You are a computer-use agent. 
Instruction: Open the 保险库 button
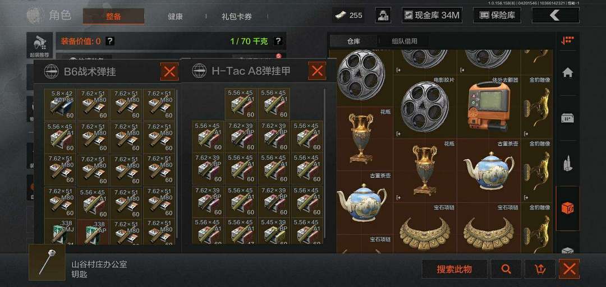(497, 15)
